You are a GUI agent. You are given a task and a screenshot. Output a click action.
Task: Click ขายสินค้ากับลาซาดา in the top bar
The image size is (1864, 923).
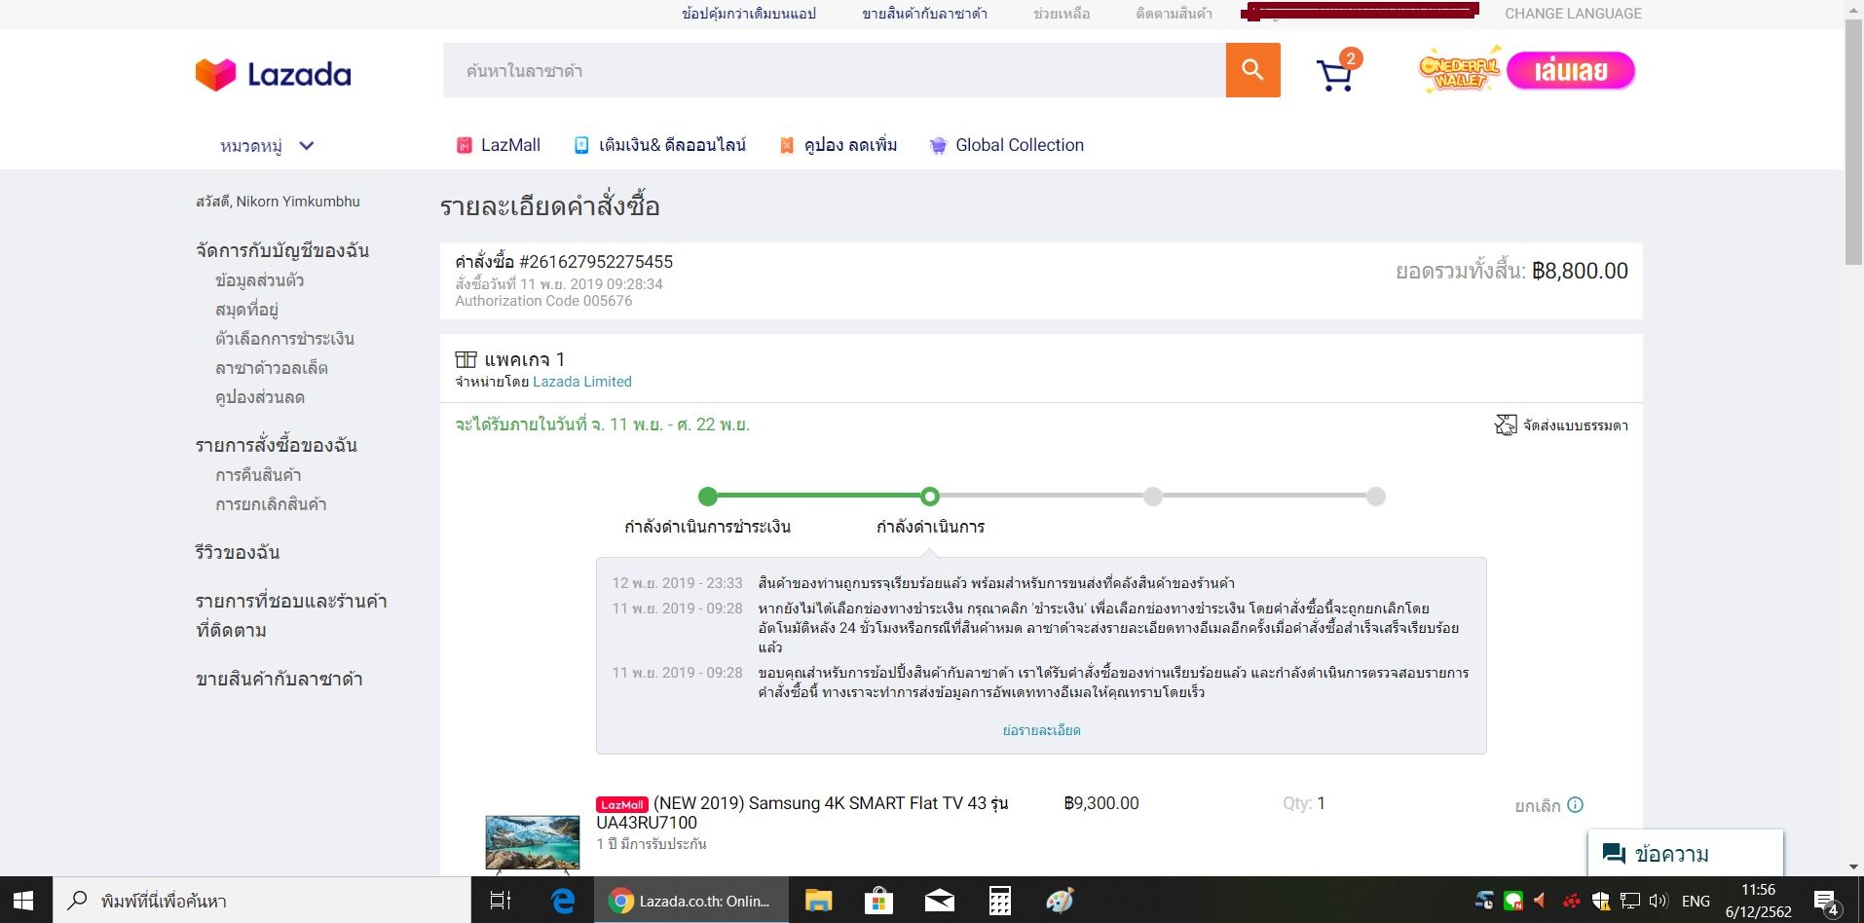(x=924, y=14)
